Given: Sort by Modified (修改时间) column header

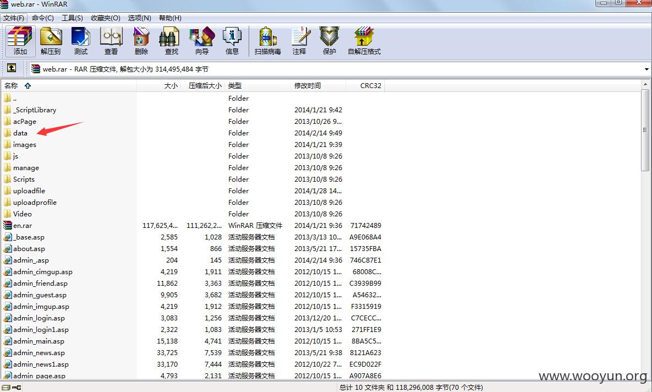Looking at the screenshot, I should [318, 85].
